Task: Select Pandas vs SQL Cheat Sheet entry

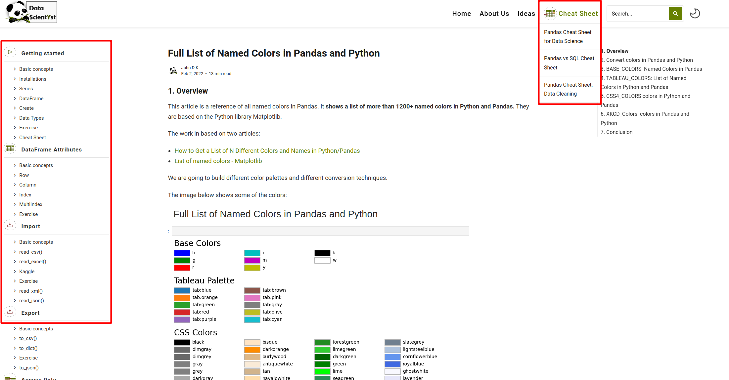Action: 569,63
